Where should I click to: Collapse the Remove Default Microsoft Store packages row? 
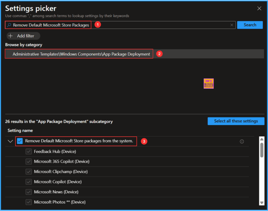point(10,141)
